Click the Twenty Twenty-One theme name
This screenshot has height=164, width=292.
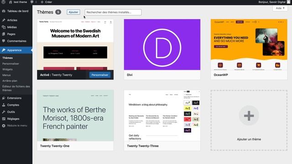tap(55, 146)
